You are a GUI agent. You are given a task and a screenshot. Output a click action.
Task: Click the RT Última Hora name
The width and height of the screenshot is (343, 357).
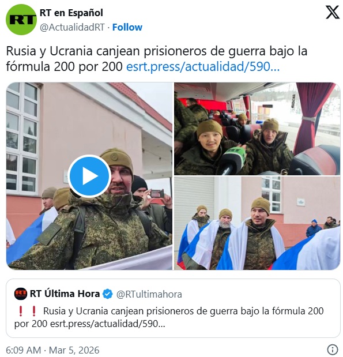click(x=65, y=294)
